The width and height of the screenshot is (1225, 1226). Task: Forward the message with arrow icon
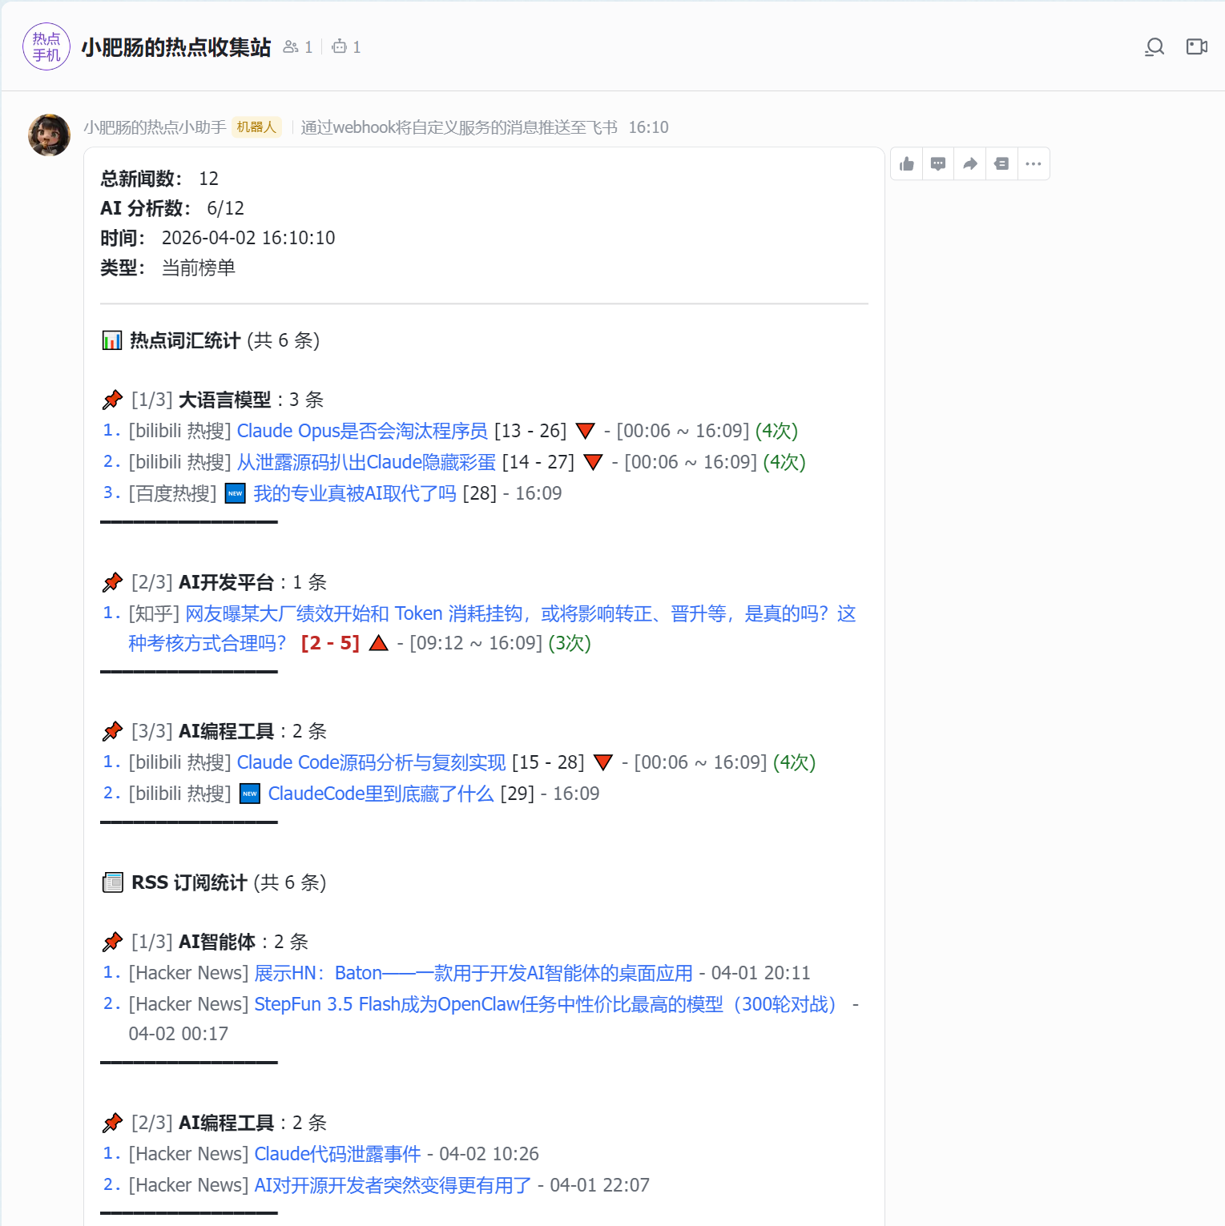[x=970, y=164]
